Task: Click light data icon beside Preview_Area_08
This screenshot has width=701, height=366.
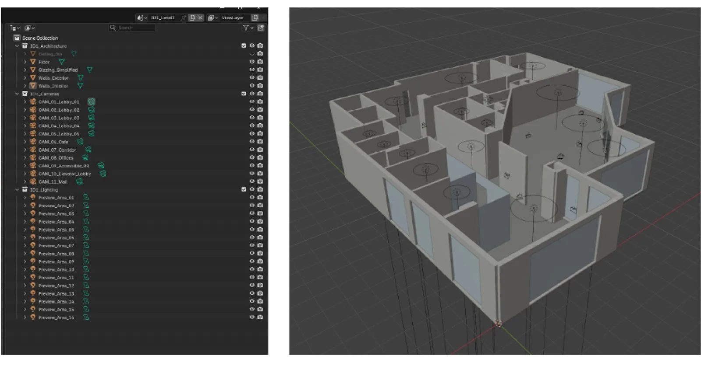Action: [x=86, y=254]
